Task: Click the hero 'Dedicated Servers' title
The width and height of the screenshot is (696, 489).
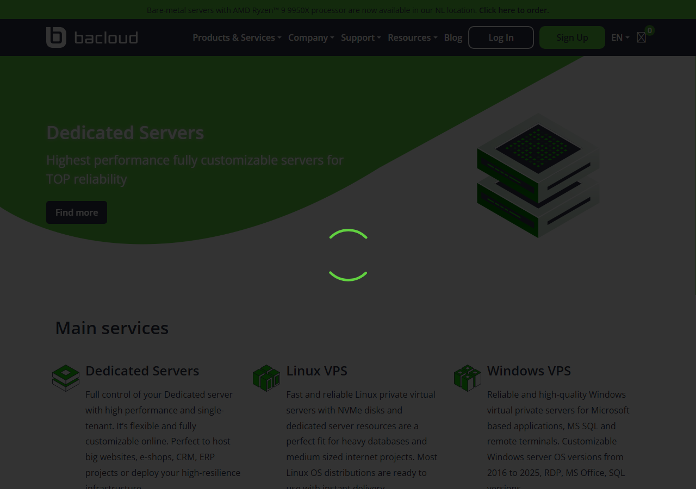Action: coord(125,133)
